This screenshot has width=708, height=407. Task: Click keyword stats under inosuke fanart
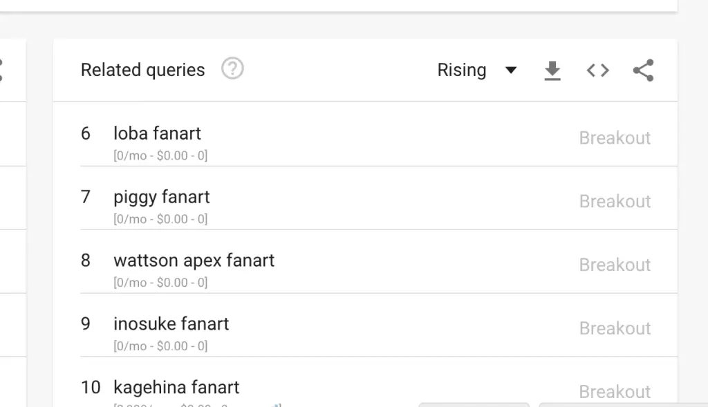(160, 346)
